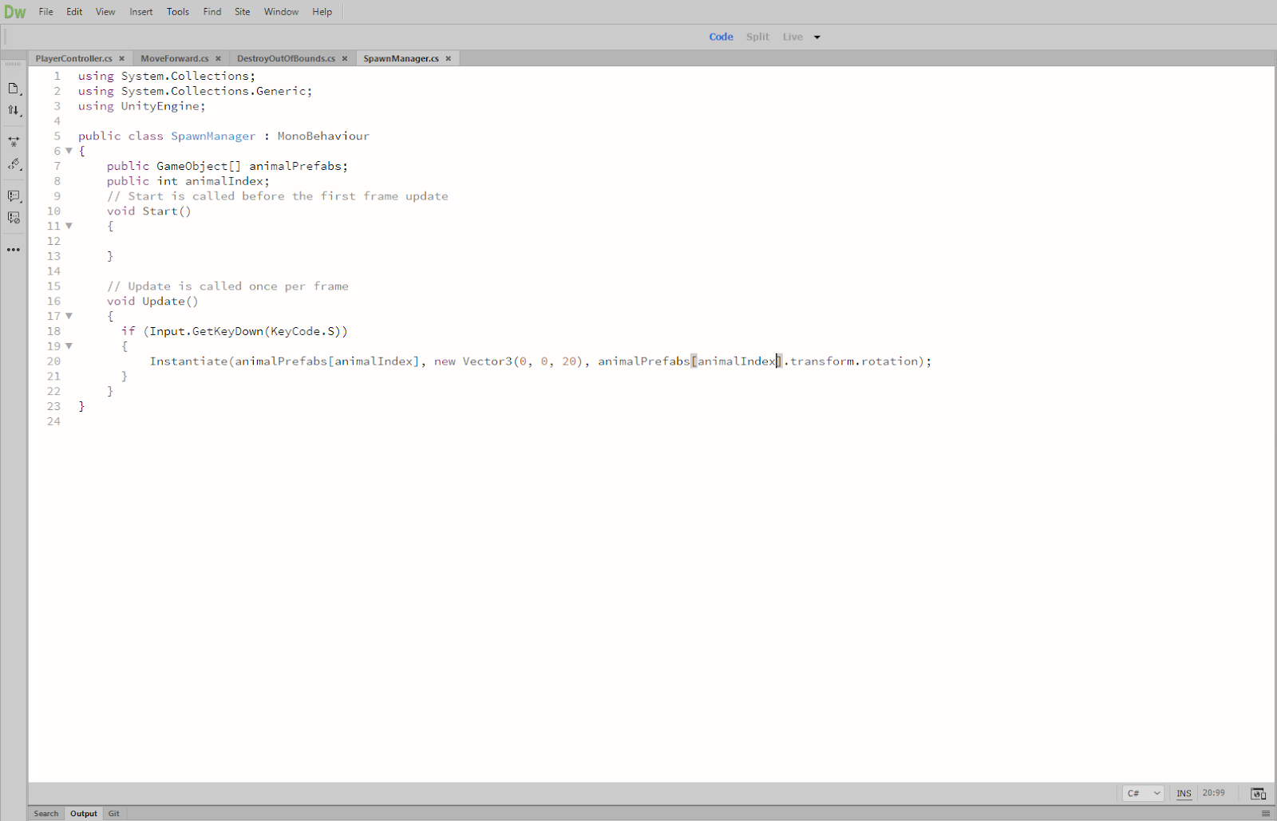Click Format Source Code icon in left toolbar
The width and height of the screenshot is (1277, 821).
(x=14, y=164)
